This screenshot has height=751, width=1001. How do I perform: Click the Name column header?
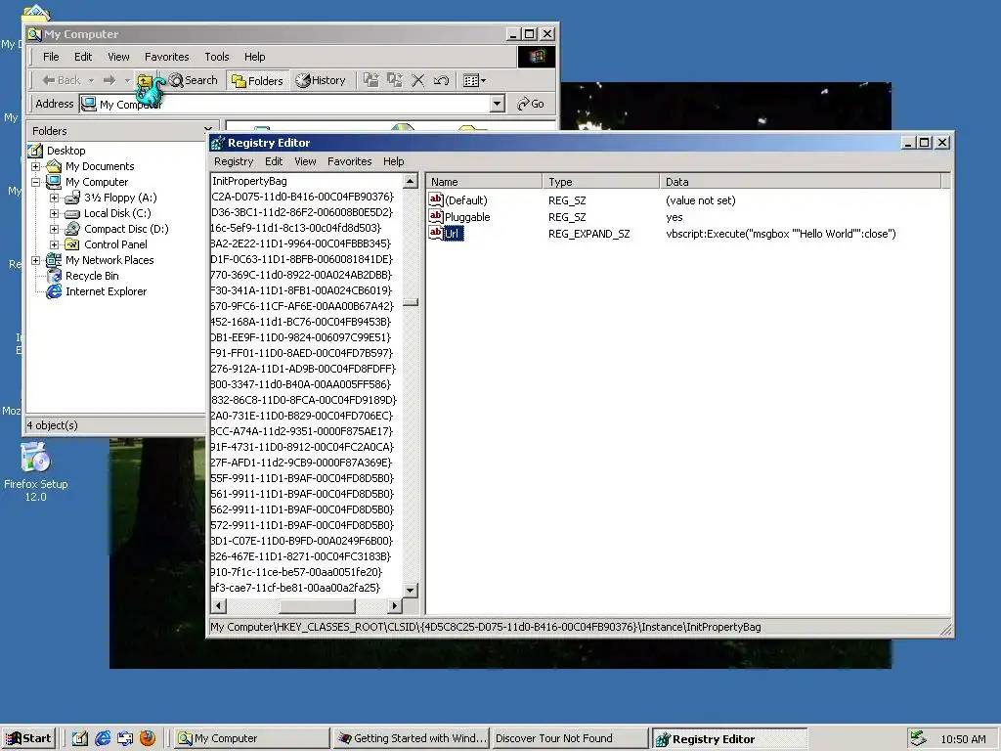pyautogui.click(x=484, y=182)
